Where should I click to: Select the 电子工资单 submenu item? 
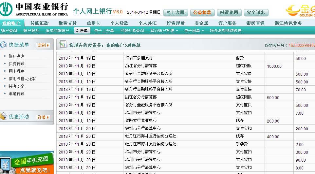(x=104, y=31)
